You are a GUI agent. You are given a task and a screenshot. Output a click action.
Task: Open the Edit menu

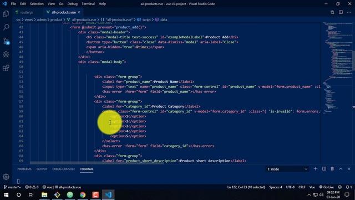[x=23, y=4]
